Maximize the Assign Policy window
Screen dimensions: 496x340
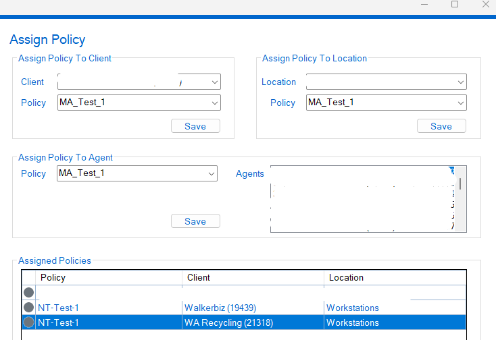[x=455, y=4]
